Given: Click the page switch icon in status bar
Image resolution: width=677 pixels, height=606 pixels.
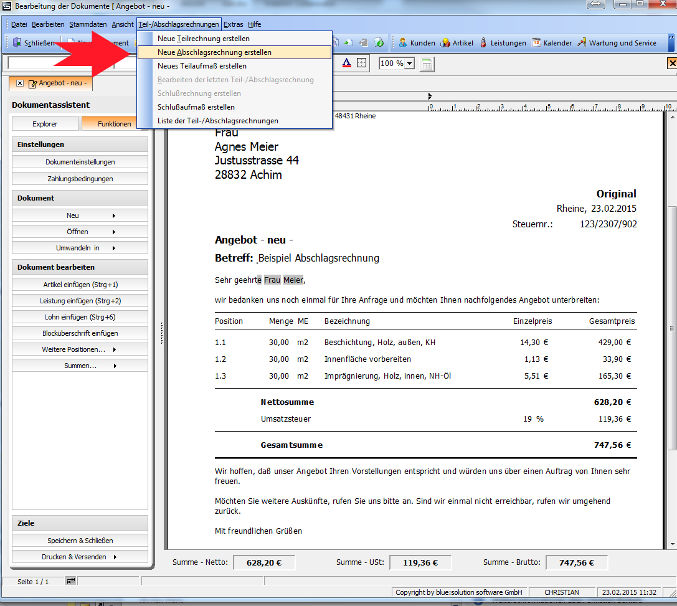Looking at the screenshot, I should click(x=71, y=580).
